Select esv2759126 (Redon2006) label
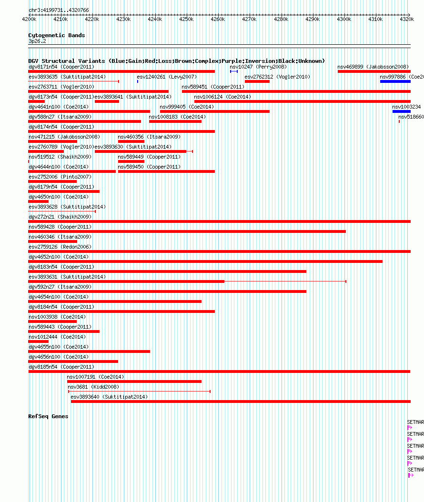This screenshot has width=424, height=502. coord(60,247)
